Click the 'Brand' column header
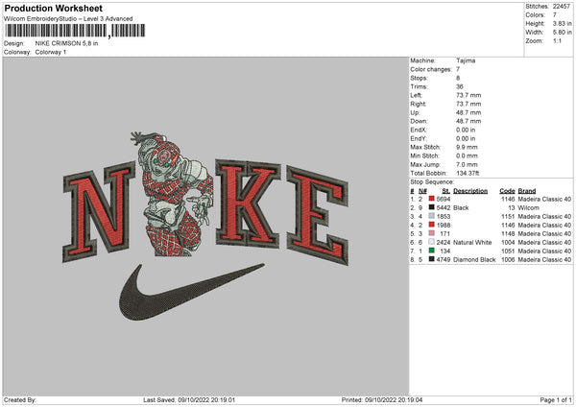The width and height of the screenshot is (576, 407). (x=527, y=191)
